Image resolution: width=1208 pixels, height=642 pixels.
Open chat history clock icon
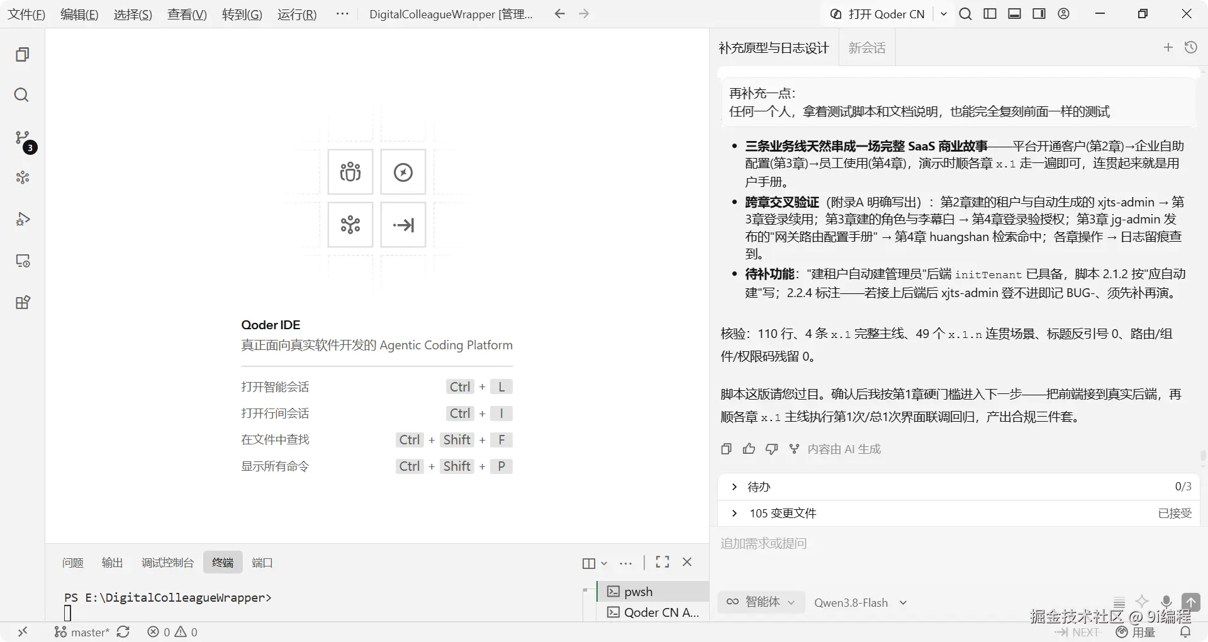pyautogui.click(x=1191, y=47)
